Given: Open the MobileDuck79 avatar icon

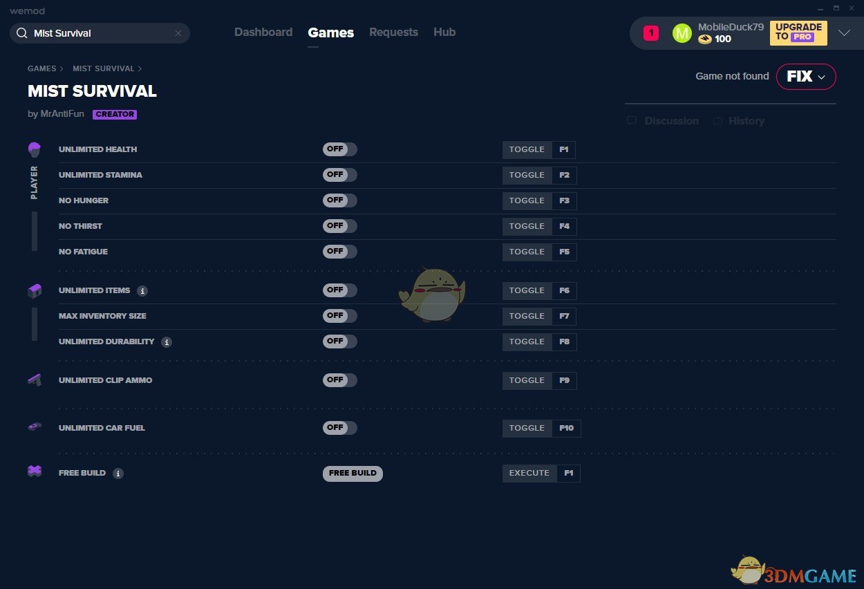Looking at the screenshot, I should (682, 33).
